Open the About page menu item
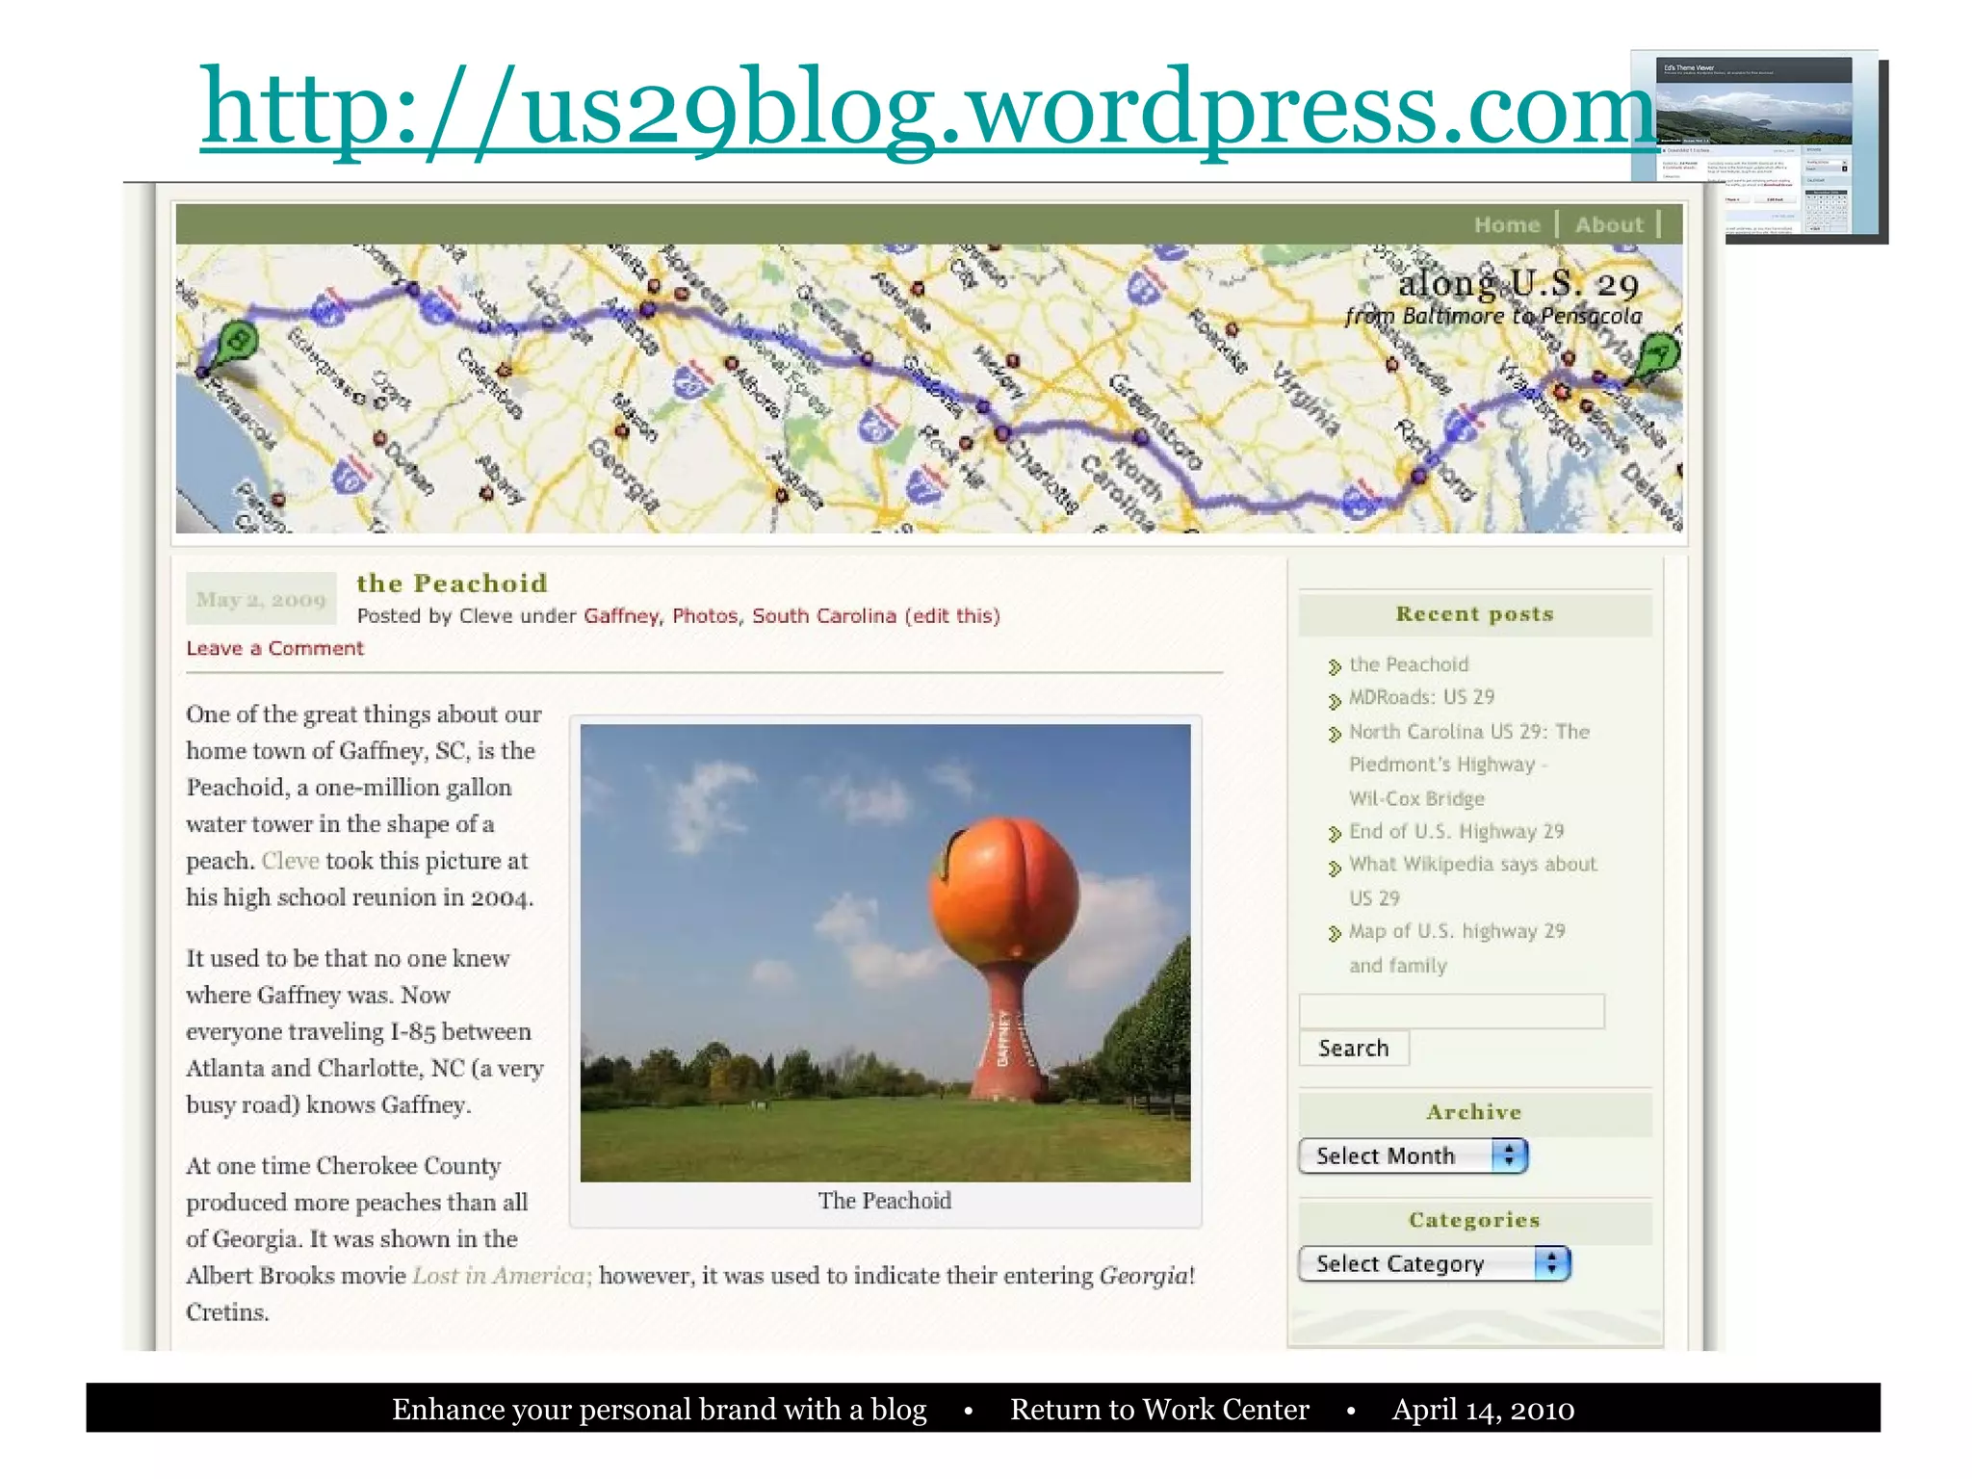Image resolution: width=1972 pixels, height=1479 pixels. tap(1609, 225)
